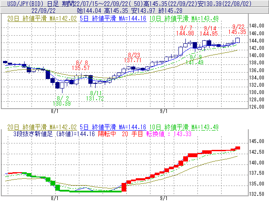Click the 9/22 145.35 high marker

(x=237, y=29)
